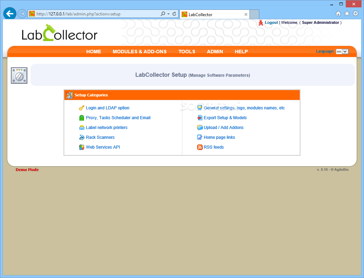Click the Demo Mode text
Viewport: 364px width, 278px height.
[x=27, y=170]
